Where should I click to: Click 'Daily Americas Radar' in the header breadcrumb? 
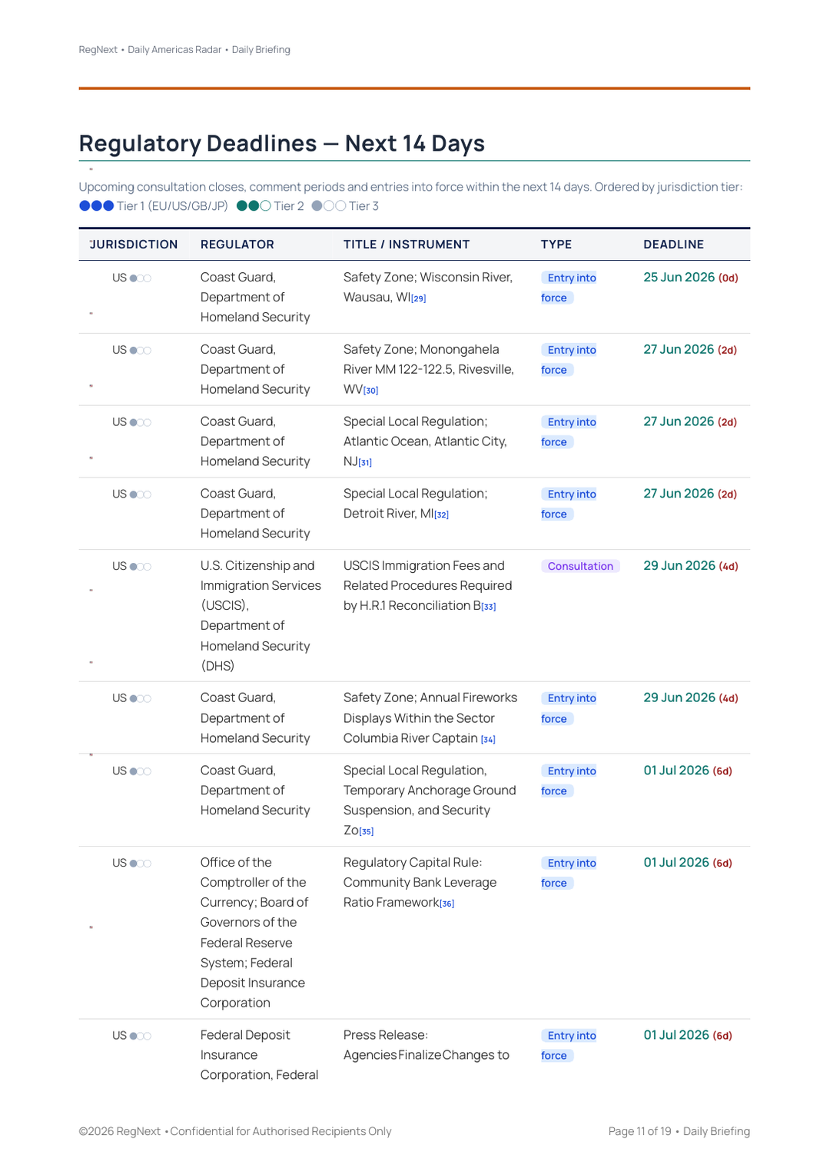(174, 50)
